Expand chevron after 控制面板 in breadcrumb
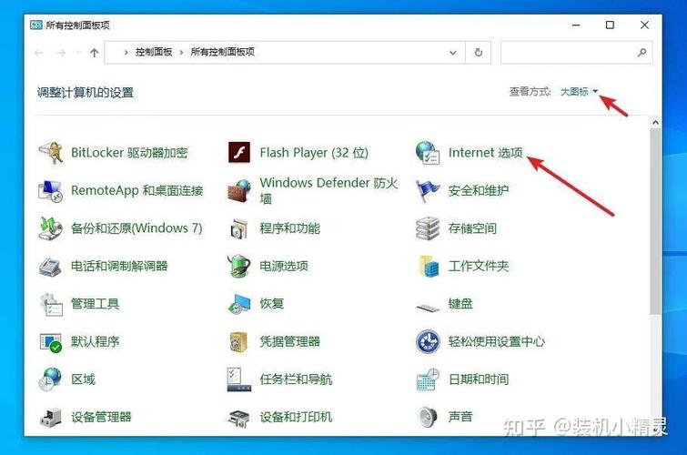This screenshot has height=455, width=687. pos(181,53)
